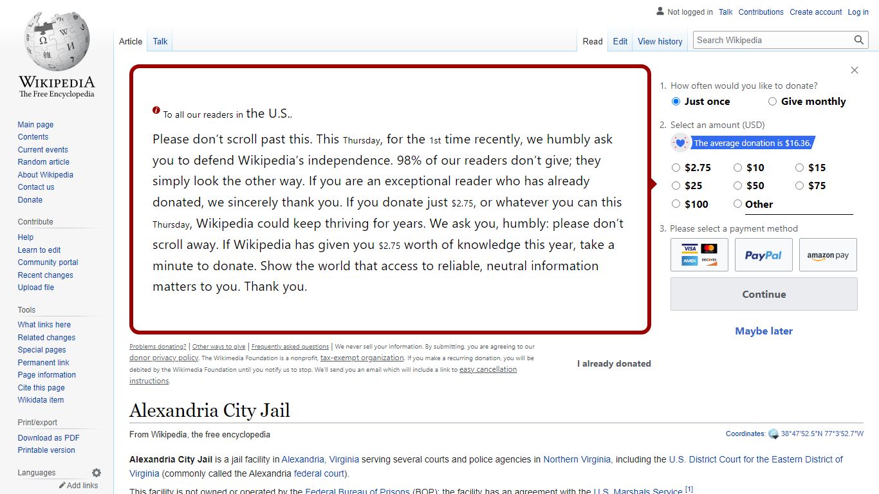Open Wikidata item link
The height and width of the screenshot is (494, 879).
point(41,400)
